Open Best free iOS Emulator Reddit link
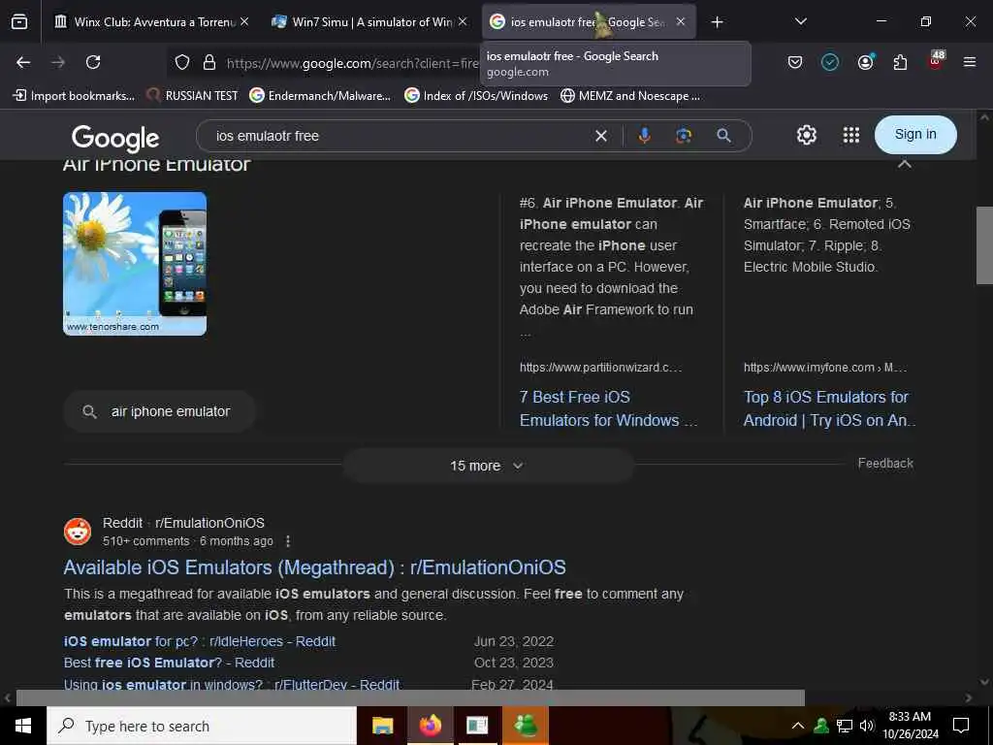 point(169,663)
